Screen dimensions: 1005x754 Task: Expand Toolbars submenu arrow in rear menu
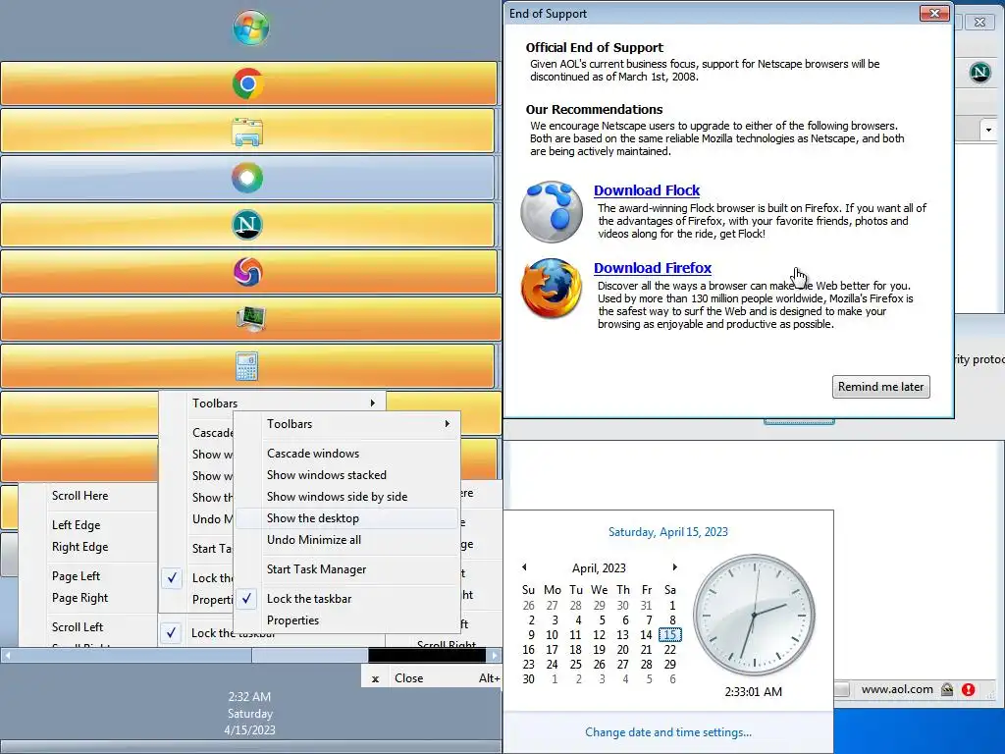[x=372, y=403]
